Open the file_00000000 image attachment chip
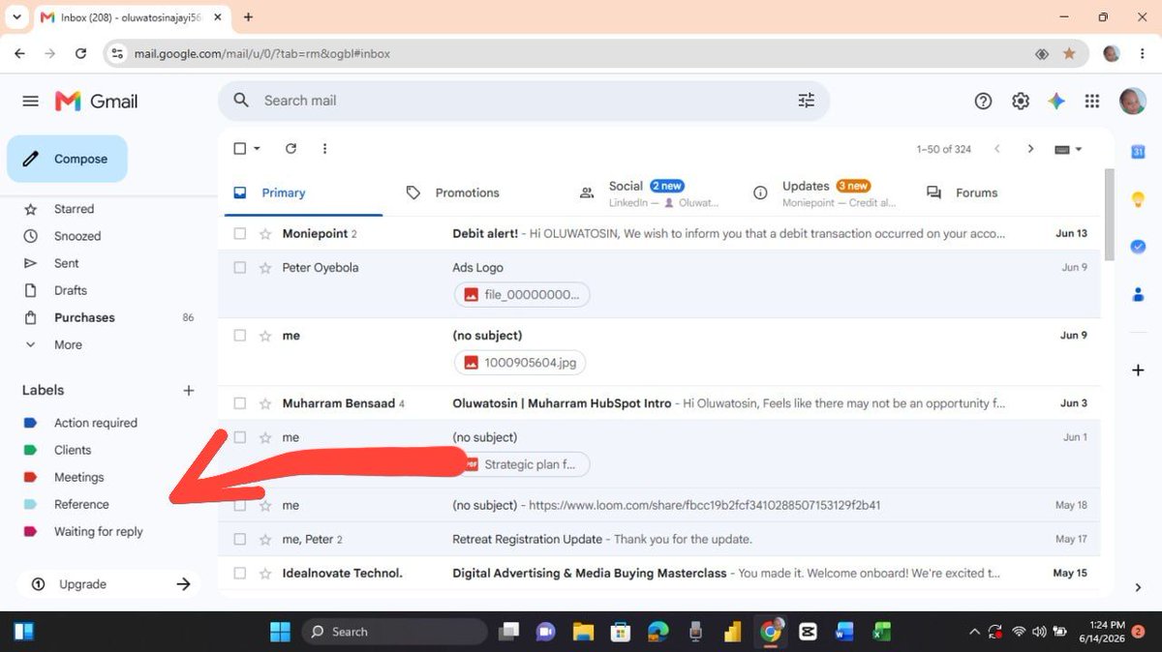 tap(522, 295)
